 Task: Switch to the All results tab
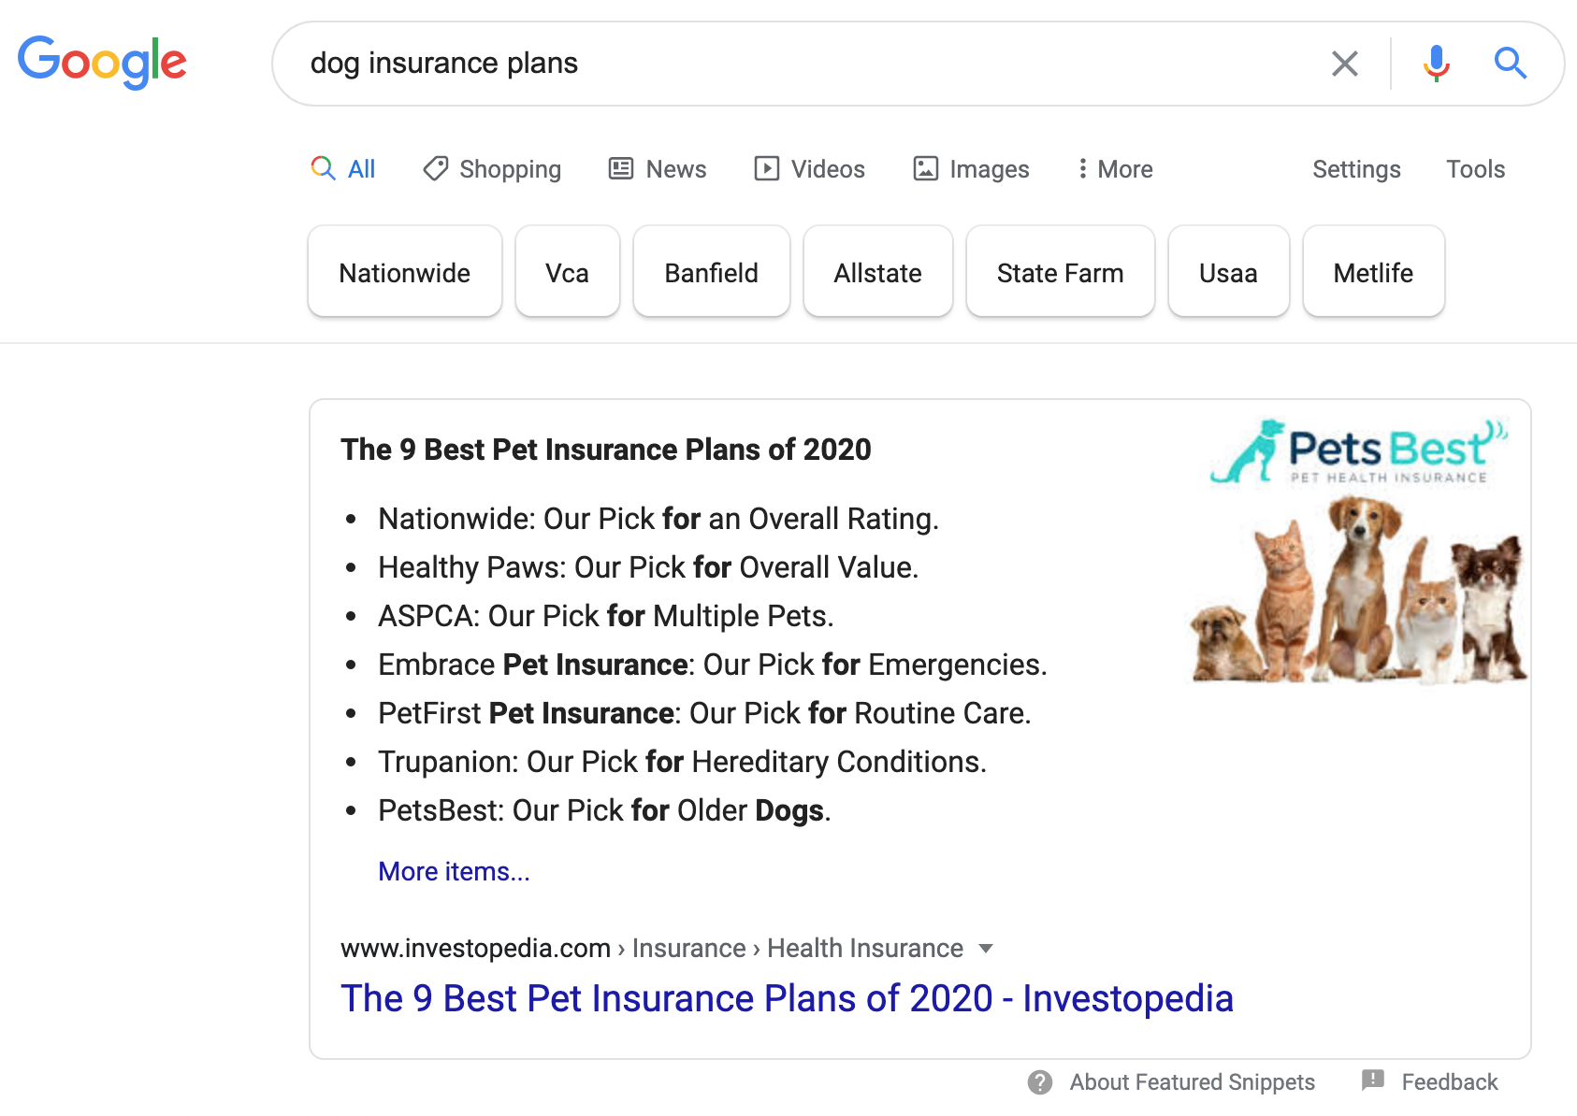pyautogui.click(x=343, y=169)
